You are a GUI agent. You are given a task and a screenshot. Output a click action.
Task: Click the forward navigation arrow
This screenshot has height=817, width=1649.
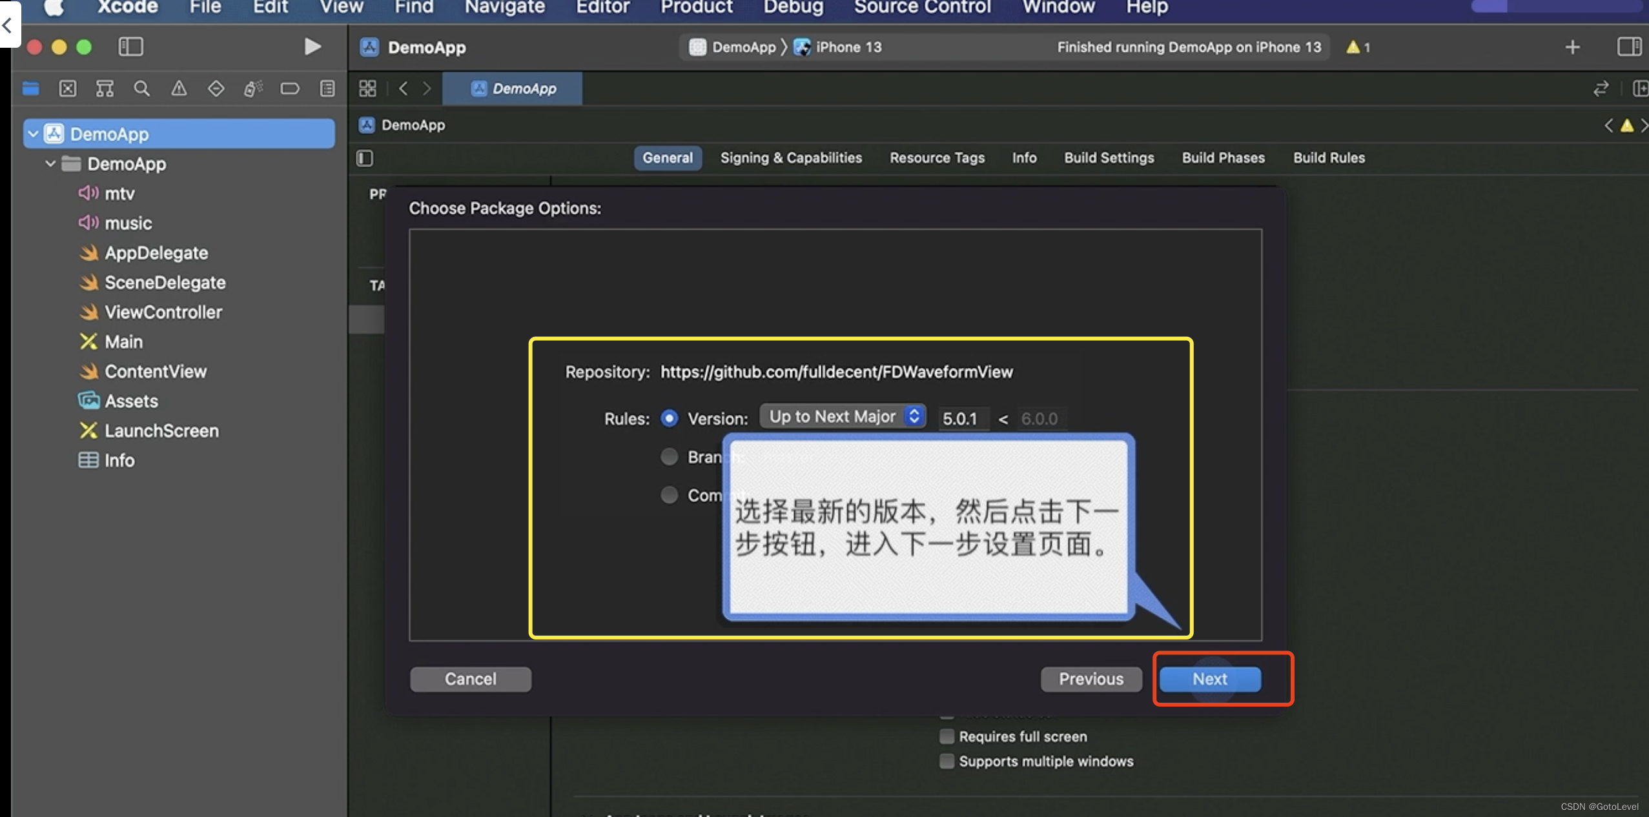tap(426, 88)
